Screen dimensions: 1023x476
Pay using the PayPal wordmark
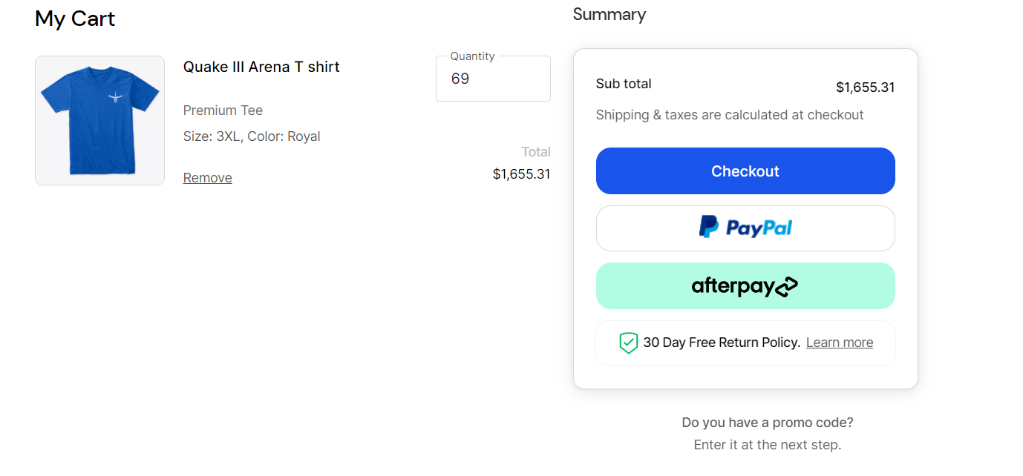(759, 228)
